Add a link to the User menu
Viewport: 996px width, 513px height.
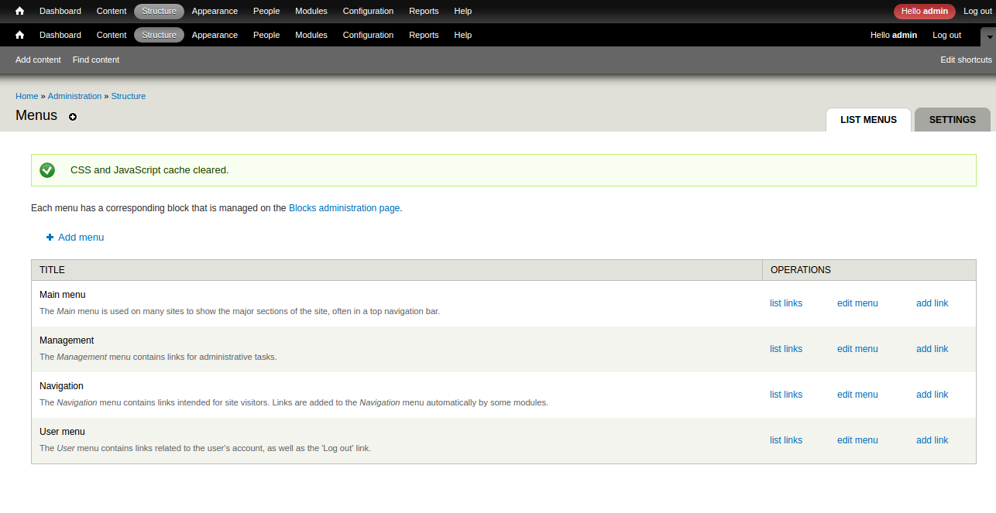point(932,439)
